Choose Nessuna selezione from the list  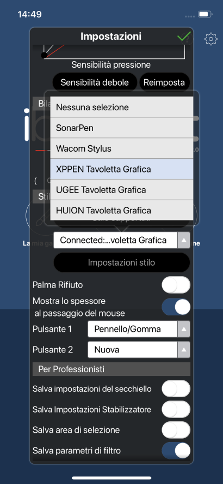122,107
